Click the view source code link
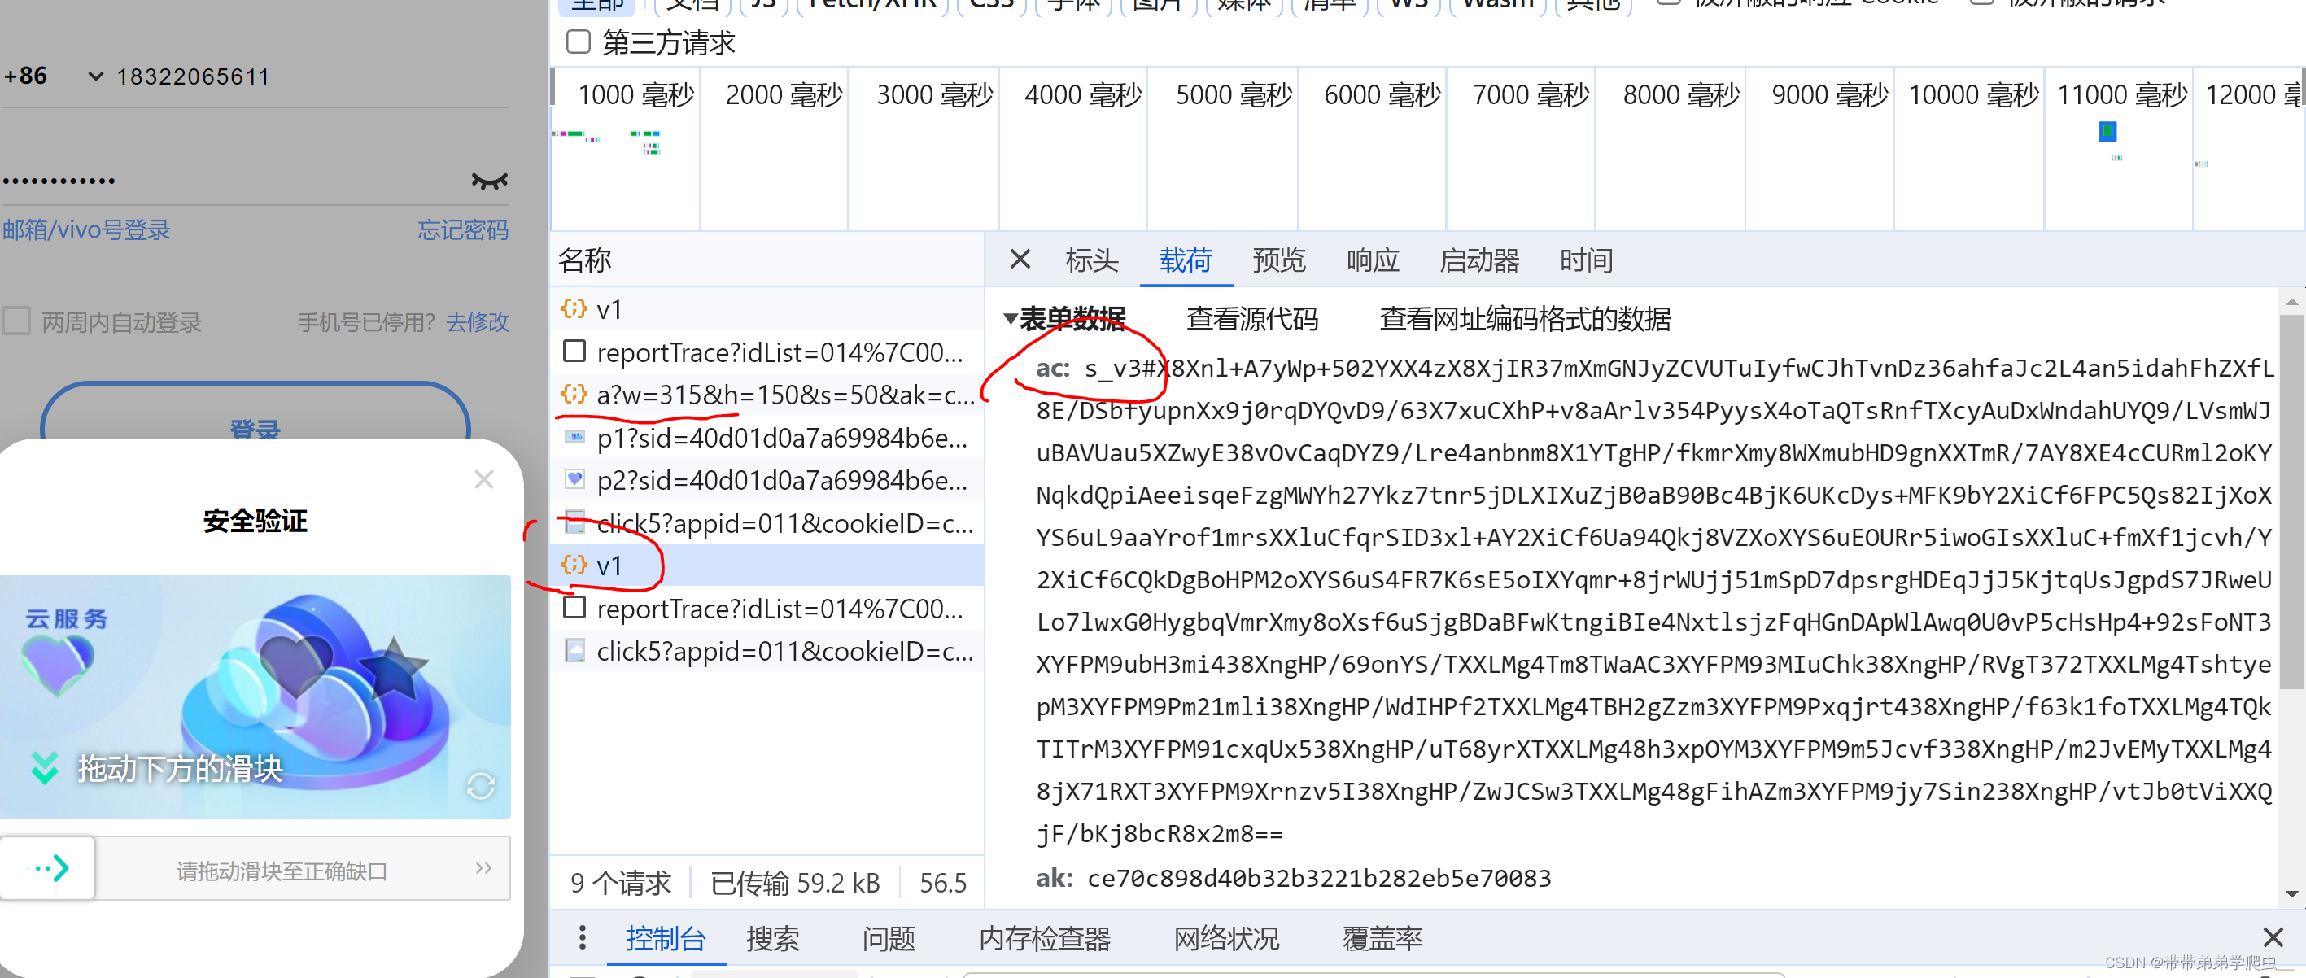2306x978 pixels. 1251,319
